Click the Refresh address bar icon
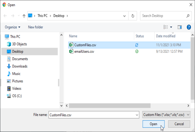Viewport: 195px width, 132px height. (133, 16)
